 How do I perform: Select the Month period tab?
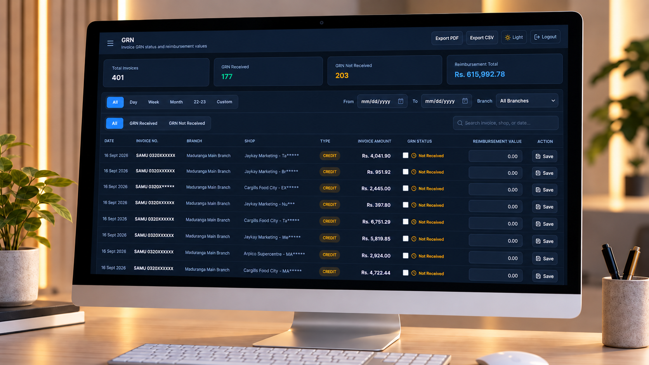[176, 102]
